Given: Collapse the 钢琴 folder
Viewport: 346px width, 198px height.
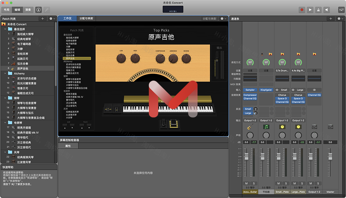Looking at the screenshot, I should pos(5,98).
